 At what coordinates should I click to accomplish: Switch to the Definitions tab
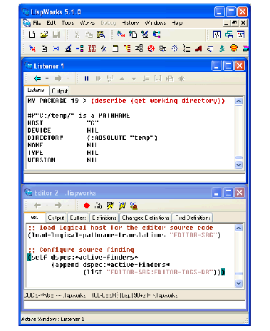(104, 218)
